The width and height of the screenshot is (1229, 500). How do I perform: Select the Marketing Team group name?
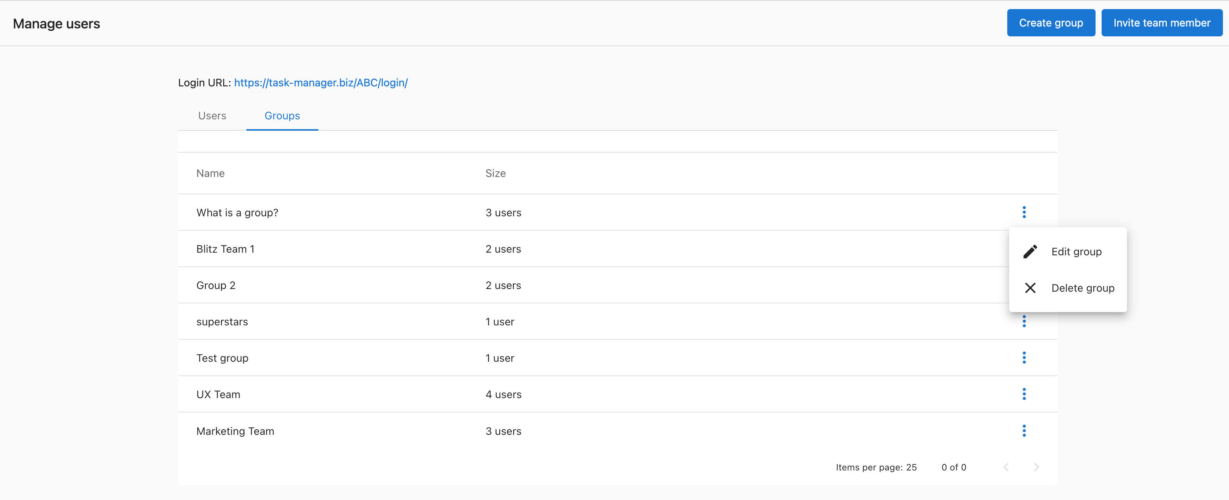(235, 431)
